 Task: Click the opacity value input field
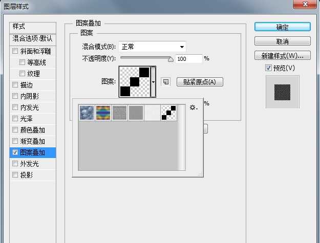click(x=188, y=59)
